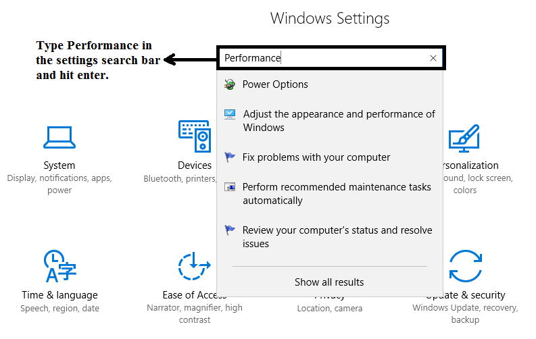Open the Devices category label
Viewport: 536px width, 339px height.
click(195, 165)
